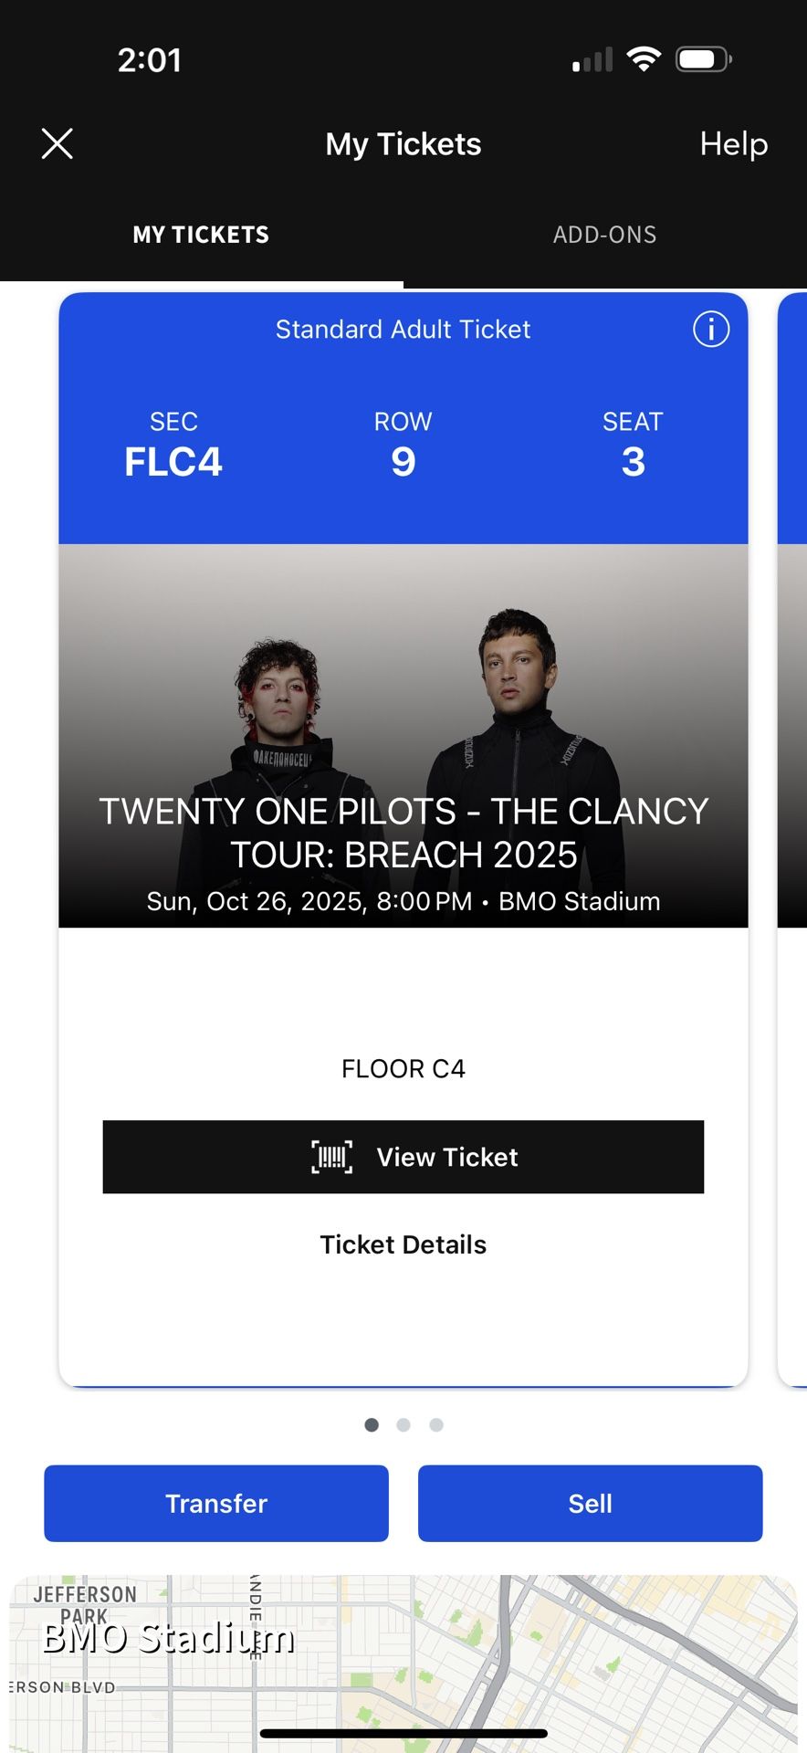807x1753 pixels.
Task: Tap the Transfer button
Action: 215,1503
